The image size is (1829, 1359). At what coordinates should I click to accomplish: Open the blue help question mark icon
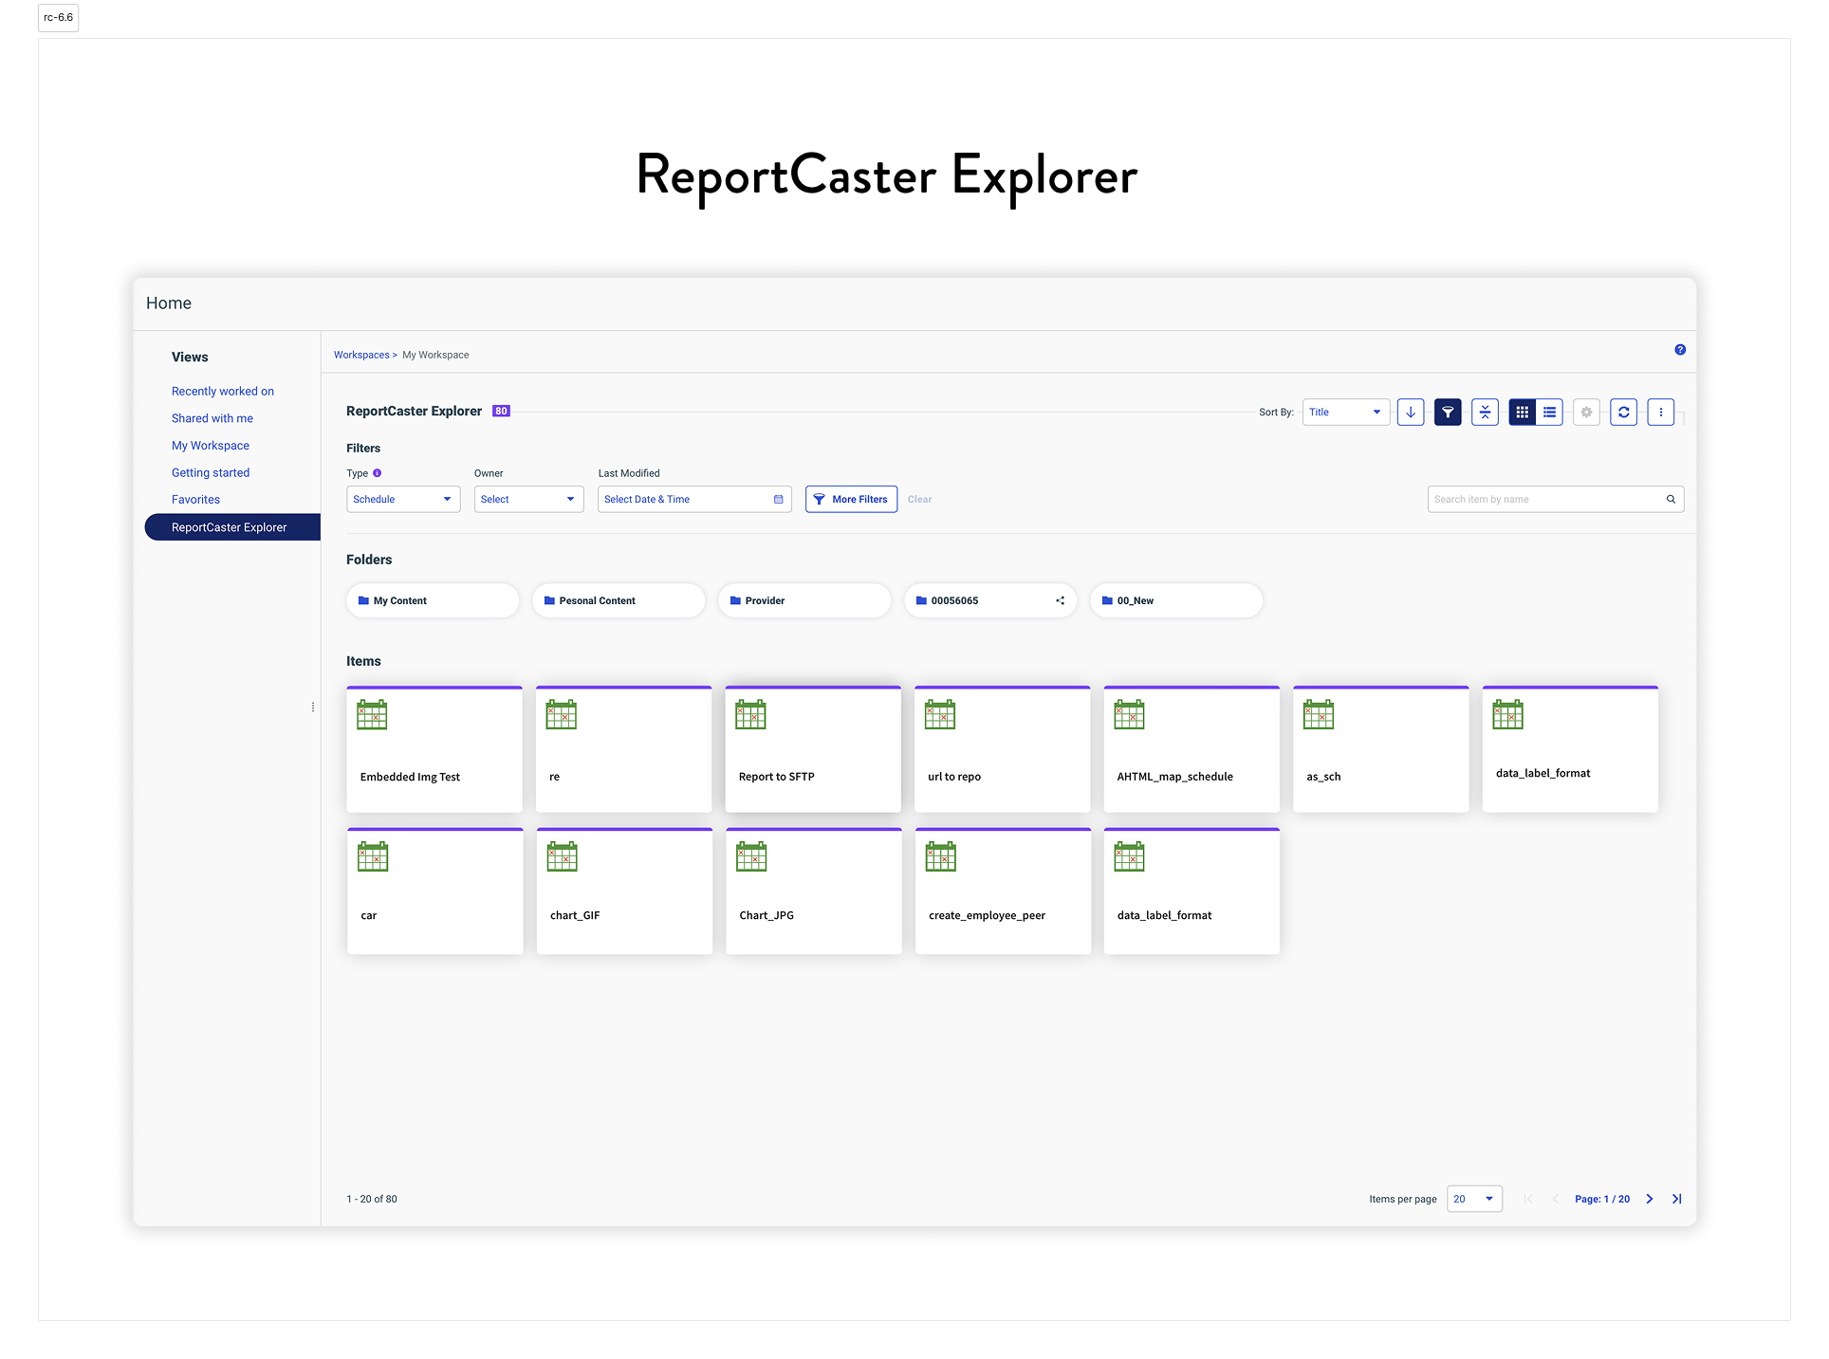click(1680, 350)
